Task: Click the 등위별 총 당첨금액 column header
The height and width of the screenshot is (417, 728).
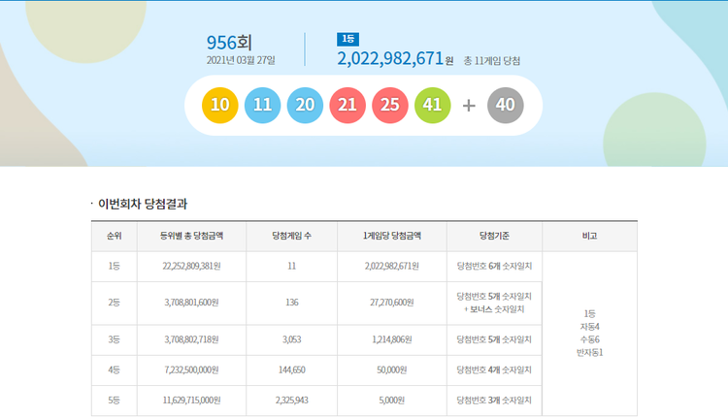Action: click(192, 236)
